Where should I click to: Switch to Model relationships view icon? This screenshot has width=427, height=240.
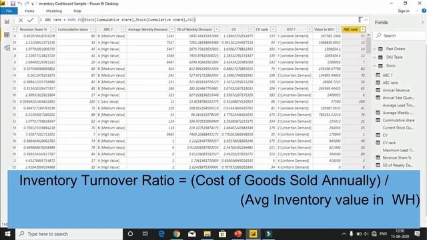coord(7,48)
